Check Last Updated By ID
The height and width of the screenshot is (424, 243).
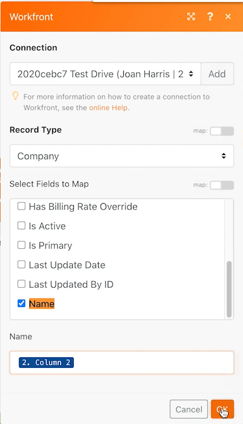coord(21,284)
